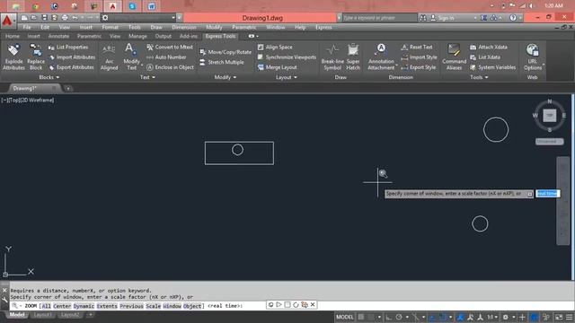Open List Properties in Blocks panel
Screen dimensions: 575x323
68,48
